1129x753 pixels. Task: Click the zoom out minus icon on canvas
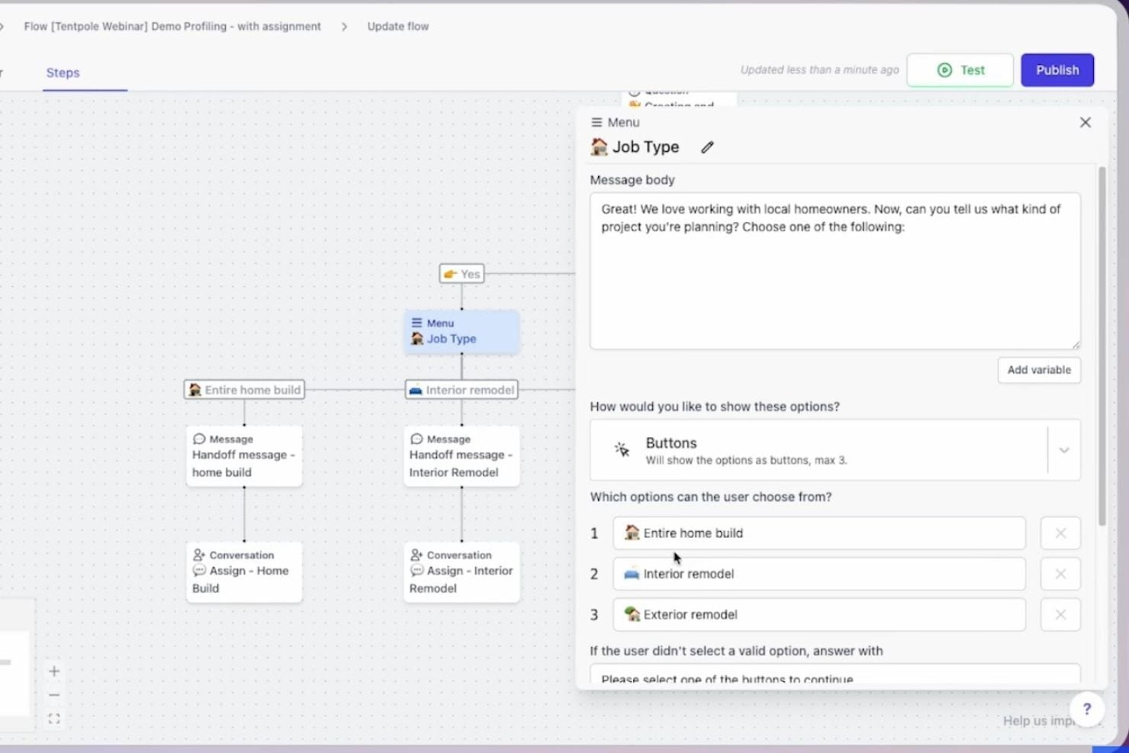(x=53, y=694)
